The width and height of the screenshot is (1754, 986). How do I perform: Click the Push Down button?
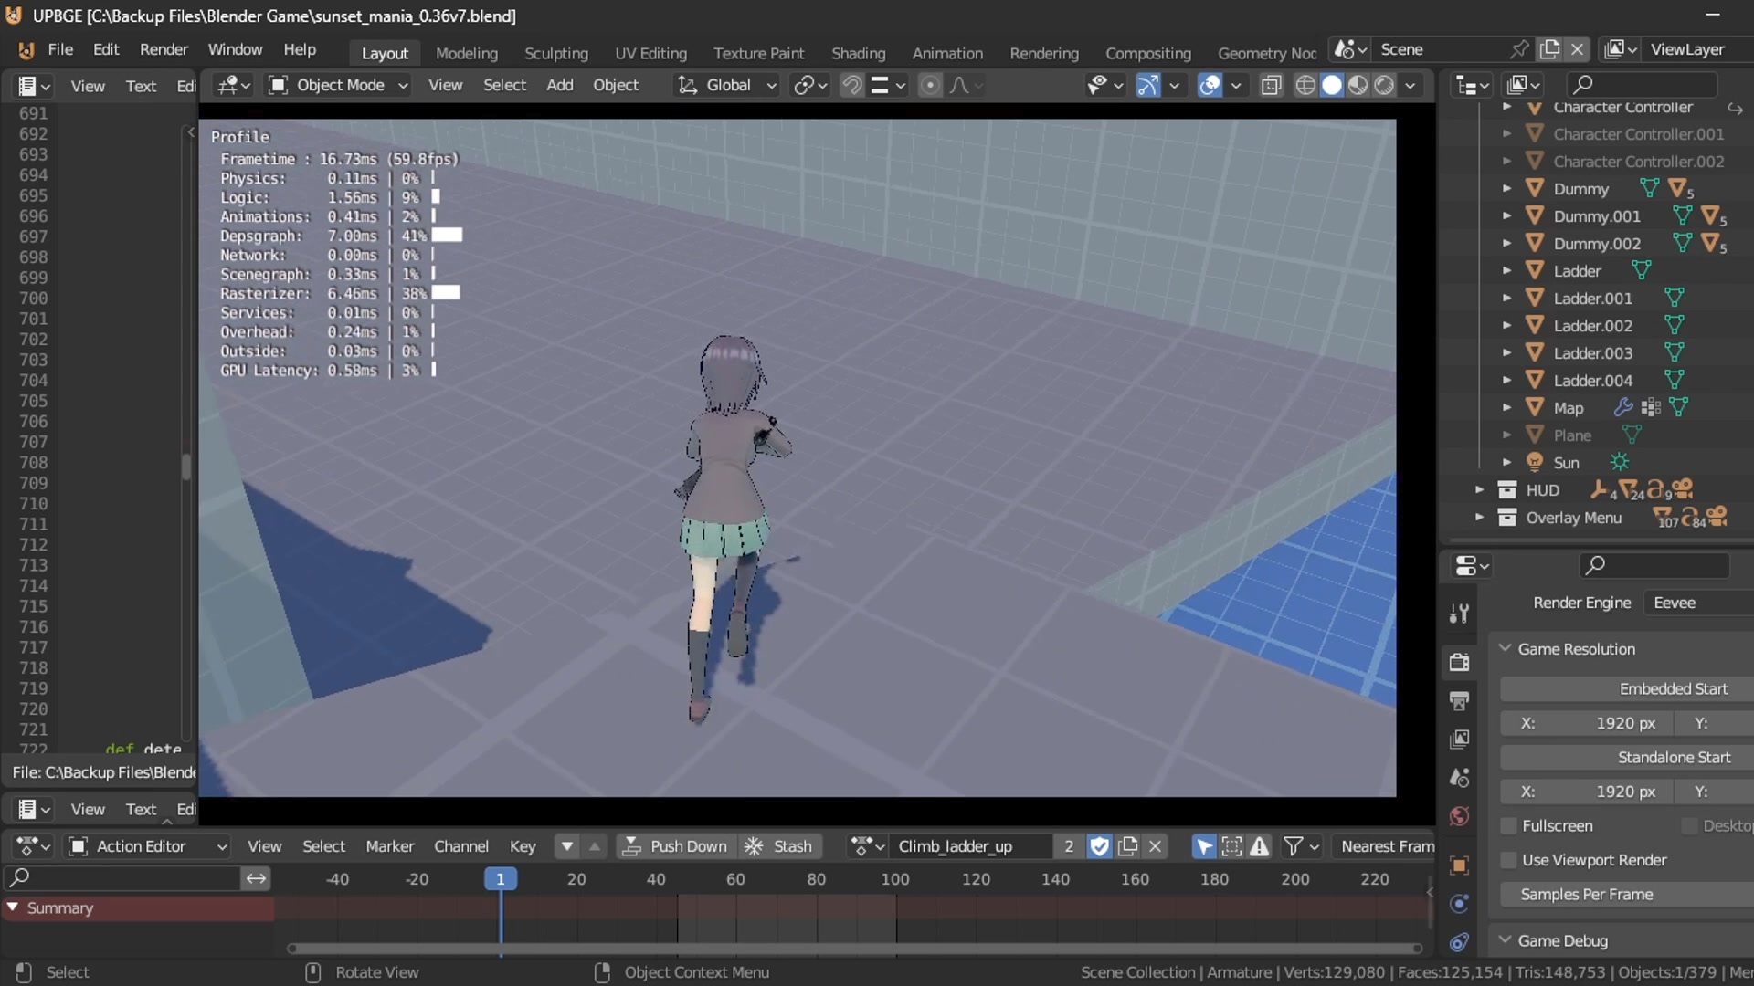[675, 846]
